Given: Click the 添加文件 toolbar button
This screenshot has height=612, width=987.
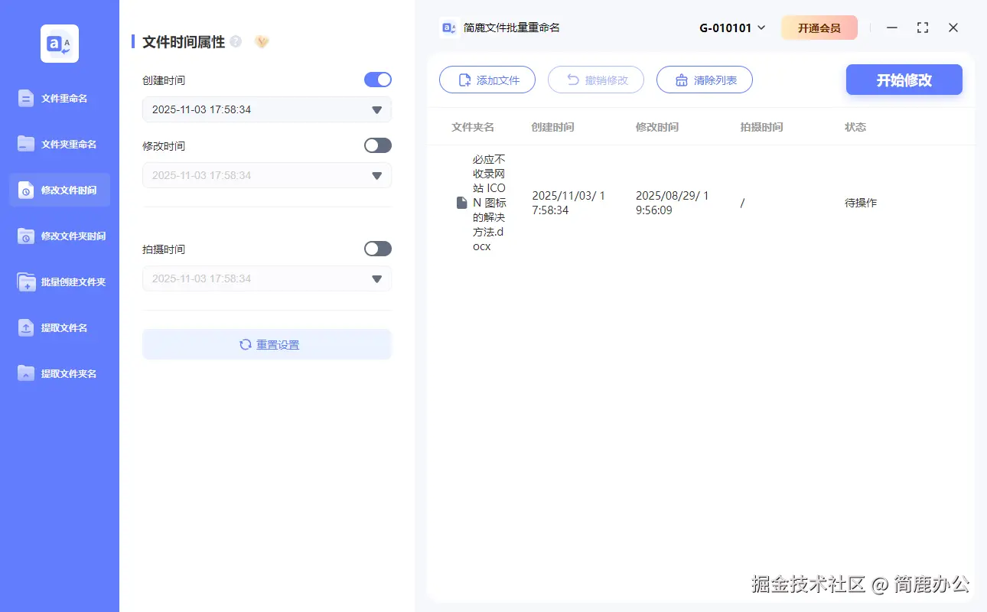Looking at the screenshot, I should [487, 80].
